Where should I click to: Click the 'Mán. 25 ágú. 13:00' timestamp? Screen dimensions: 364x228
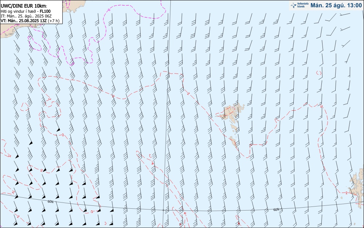tap(336, 5)
